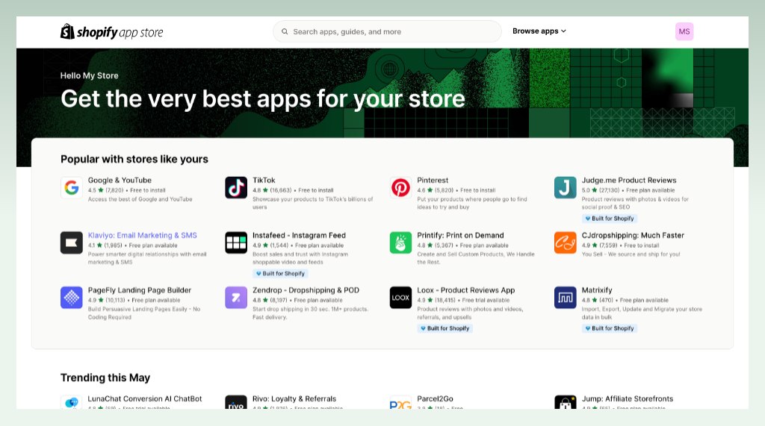765x426 pixels.
Task: Click Matrixify 'Import, Export, Update' description
Action: click(642, 313)
